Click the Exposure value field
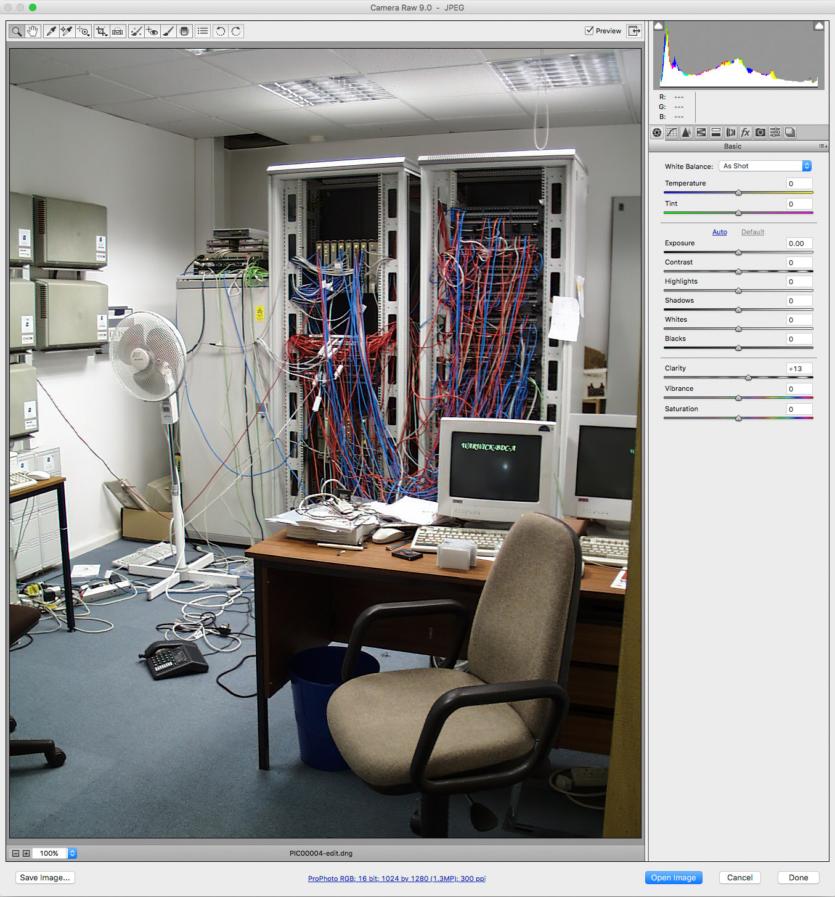Image resolution: width=835 pixels, height=897 pixels. click(799, 244)
